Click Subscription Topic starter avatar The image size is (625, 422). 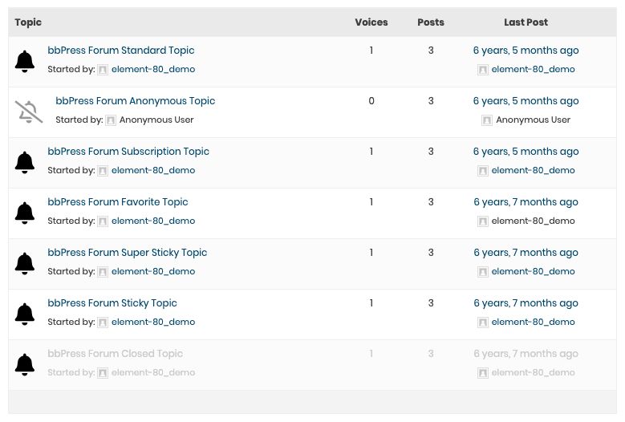point(103,171)
